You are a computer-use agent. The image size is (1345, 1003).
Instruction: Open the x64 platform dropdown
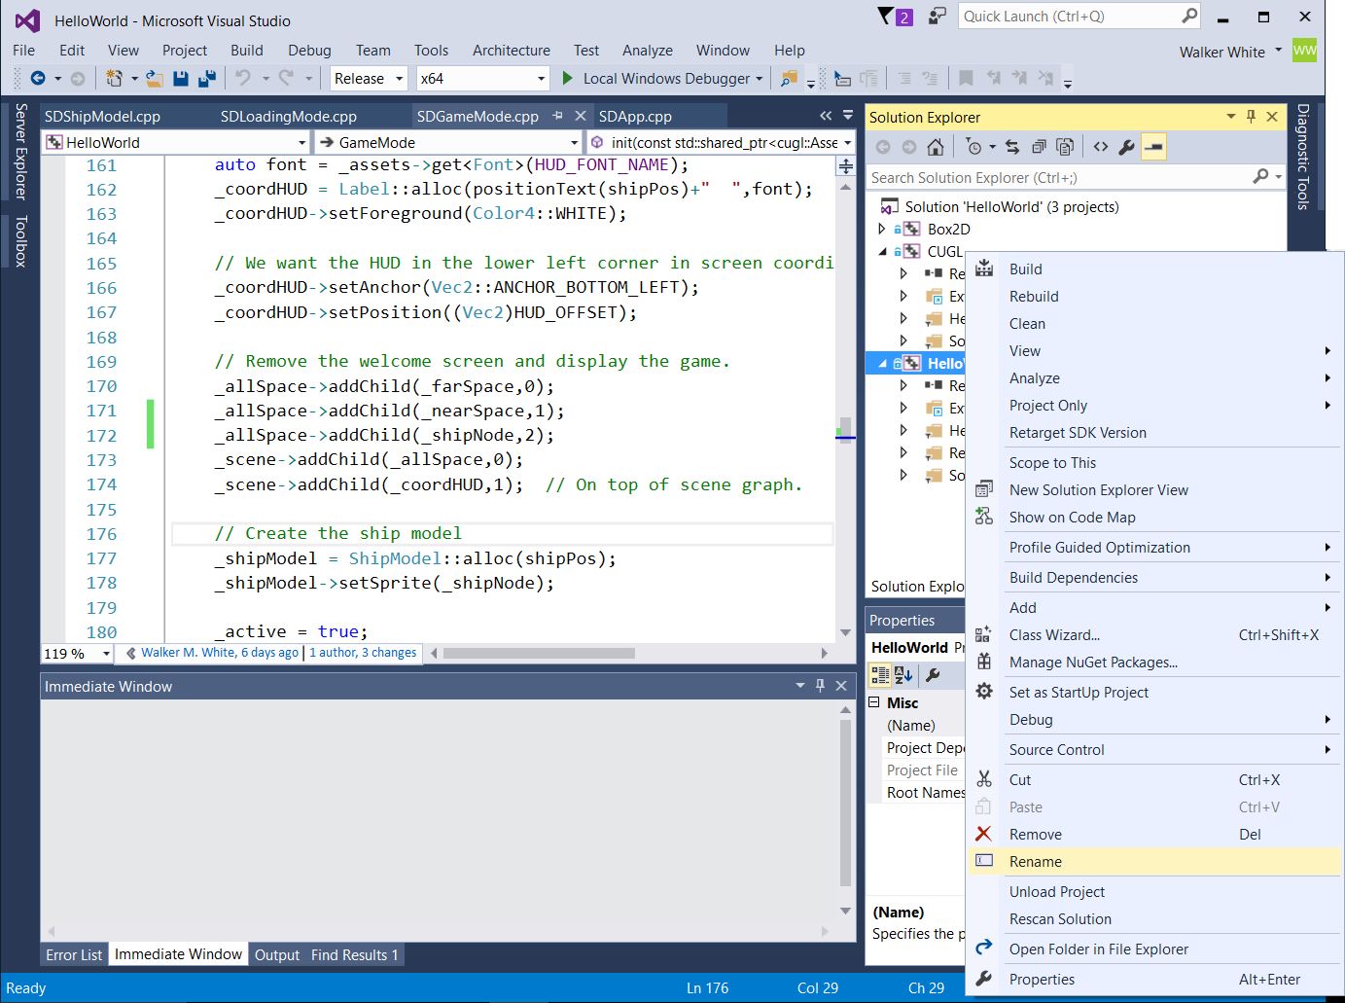pos(482,78)
